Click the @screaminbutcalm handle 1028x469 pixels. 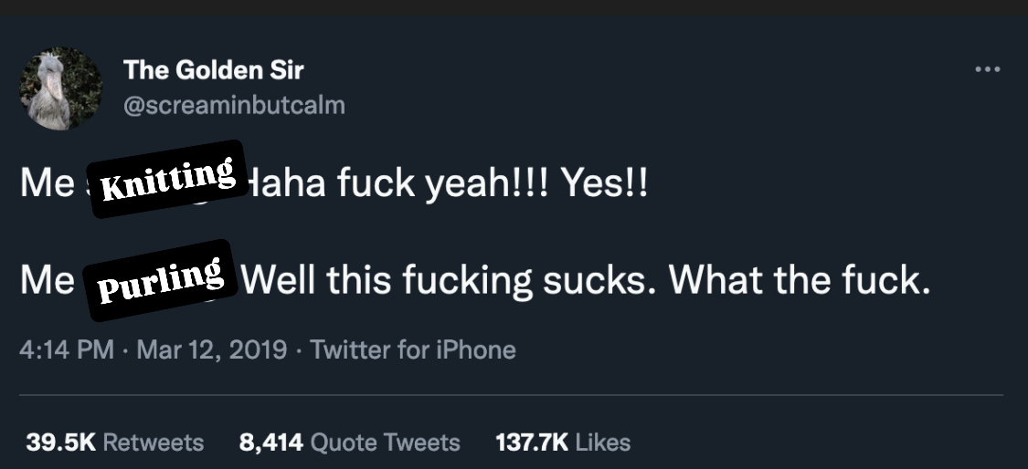234,105
